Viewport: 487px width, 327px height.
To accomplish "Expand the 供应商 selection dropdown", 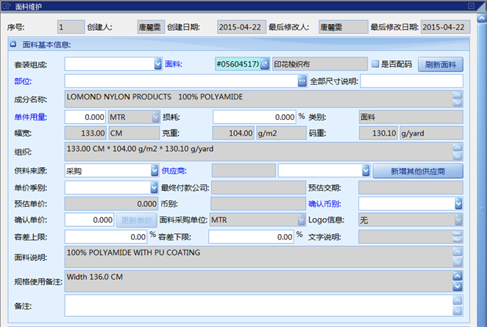I will [x=366, y=170].
